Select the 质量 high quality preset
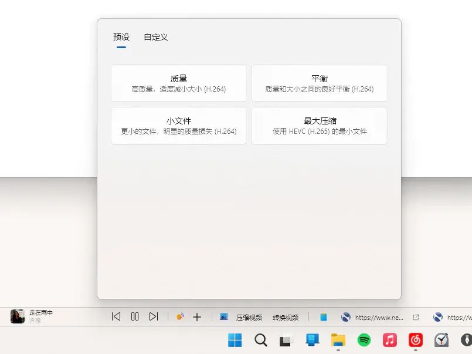The width and height of the screenshot is (472, 354). click(x=179, y=83)
